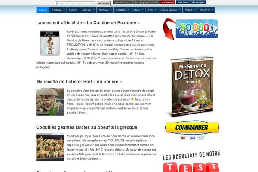This screenshot has height=172, width=258.
Task: Open the Lancement officiel La Cuisine de Roxanne headline
Action: click(88, 22)
